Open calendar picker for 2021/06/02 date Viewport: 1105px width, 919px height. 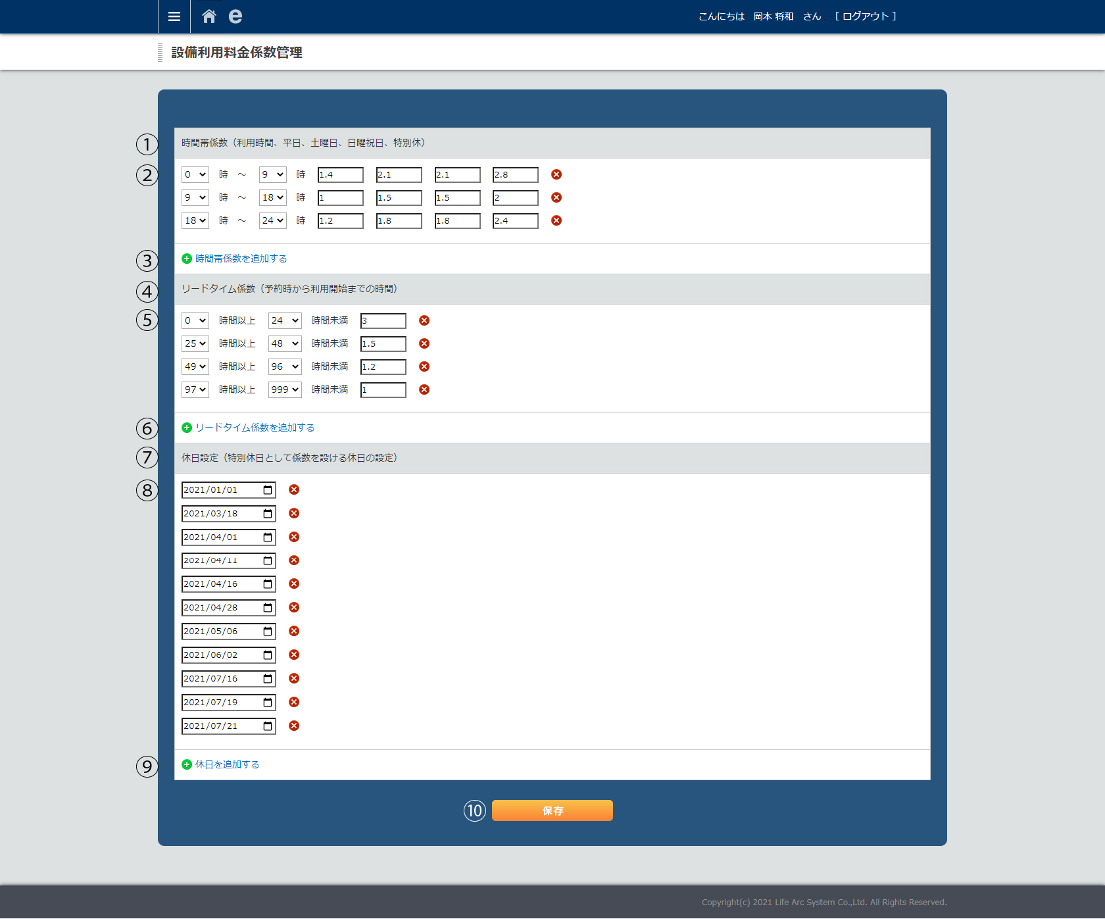(268, 655)
